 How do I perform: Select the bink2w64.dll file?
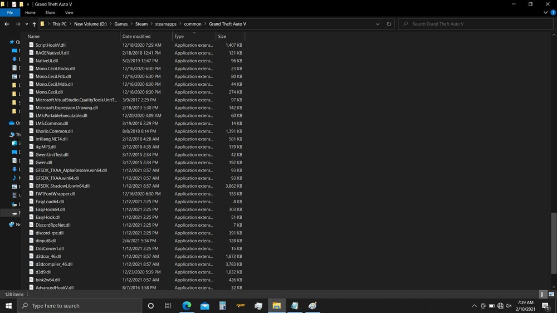point(47,280)
